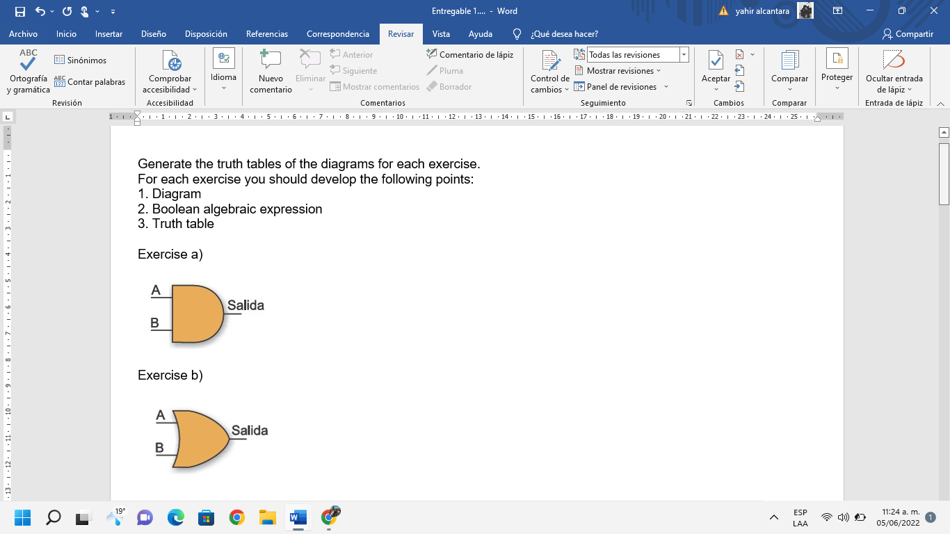
Task: Expand Mostrar revisiones dropdown
Action: [x=659, y=71]
